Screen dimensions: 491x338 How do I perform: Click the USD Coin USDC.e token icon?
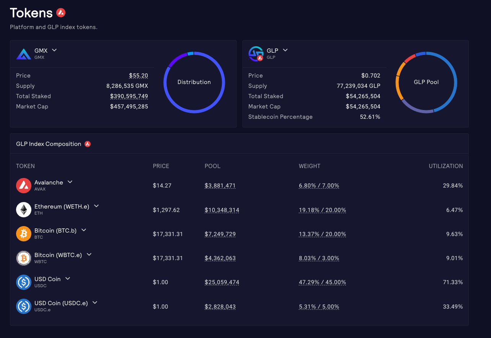(x=24, y=306)
